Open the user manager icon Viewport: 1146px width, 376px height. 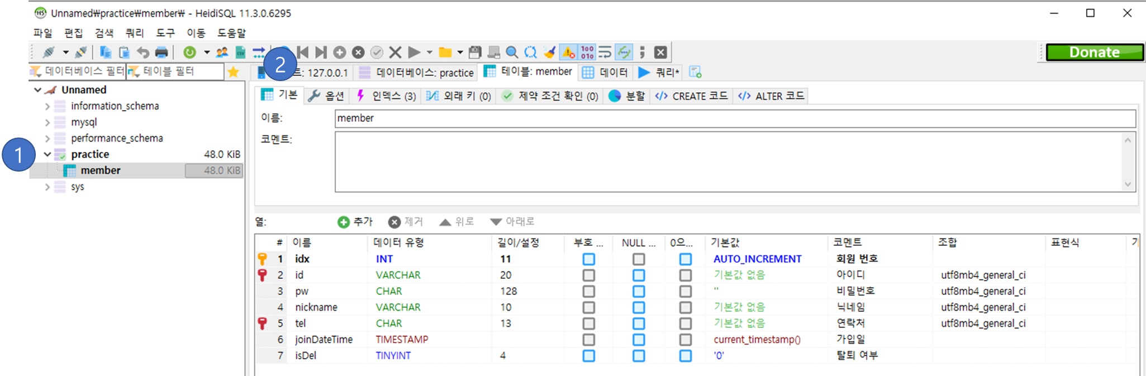click(x=222, y=53)
